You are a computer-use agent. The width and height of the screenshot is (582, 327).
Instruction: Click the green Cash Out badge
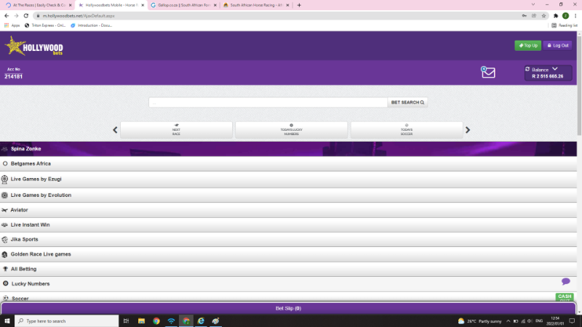565,296
